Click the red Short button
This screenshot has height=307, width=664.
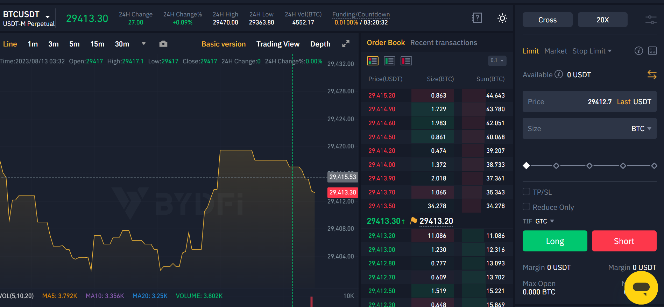click(x=624, y=241)
